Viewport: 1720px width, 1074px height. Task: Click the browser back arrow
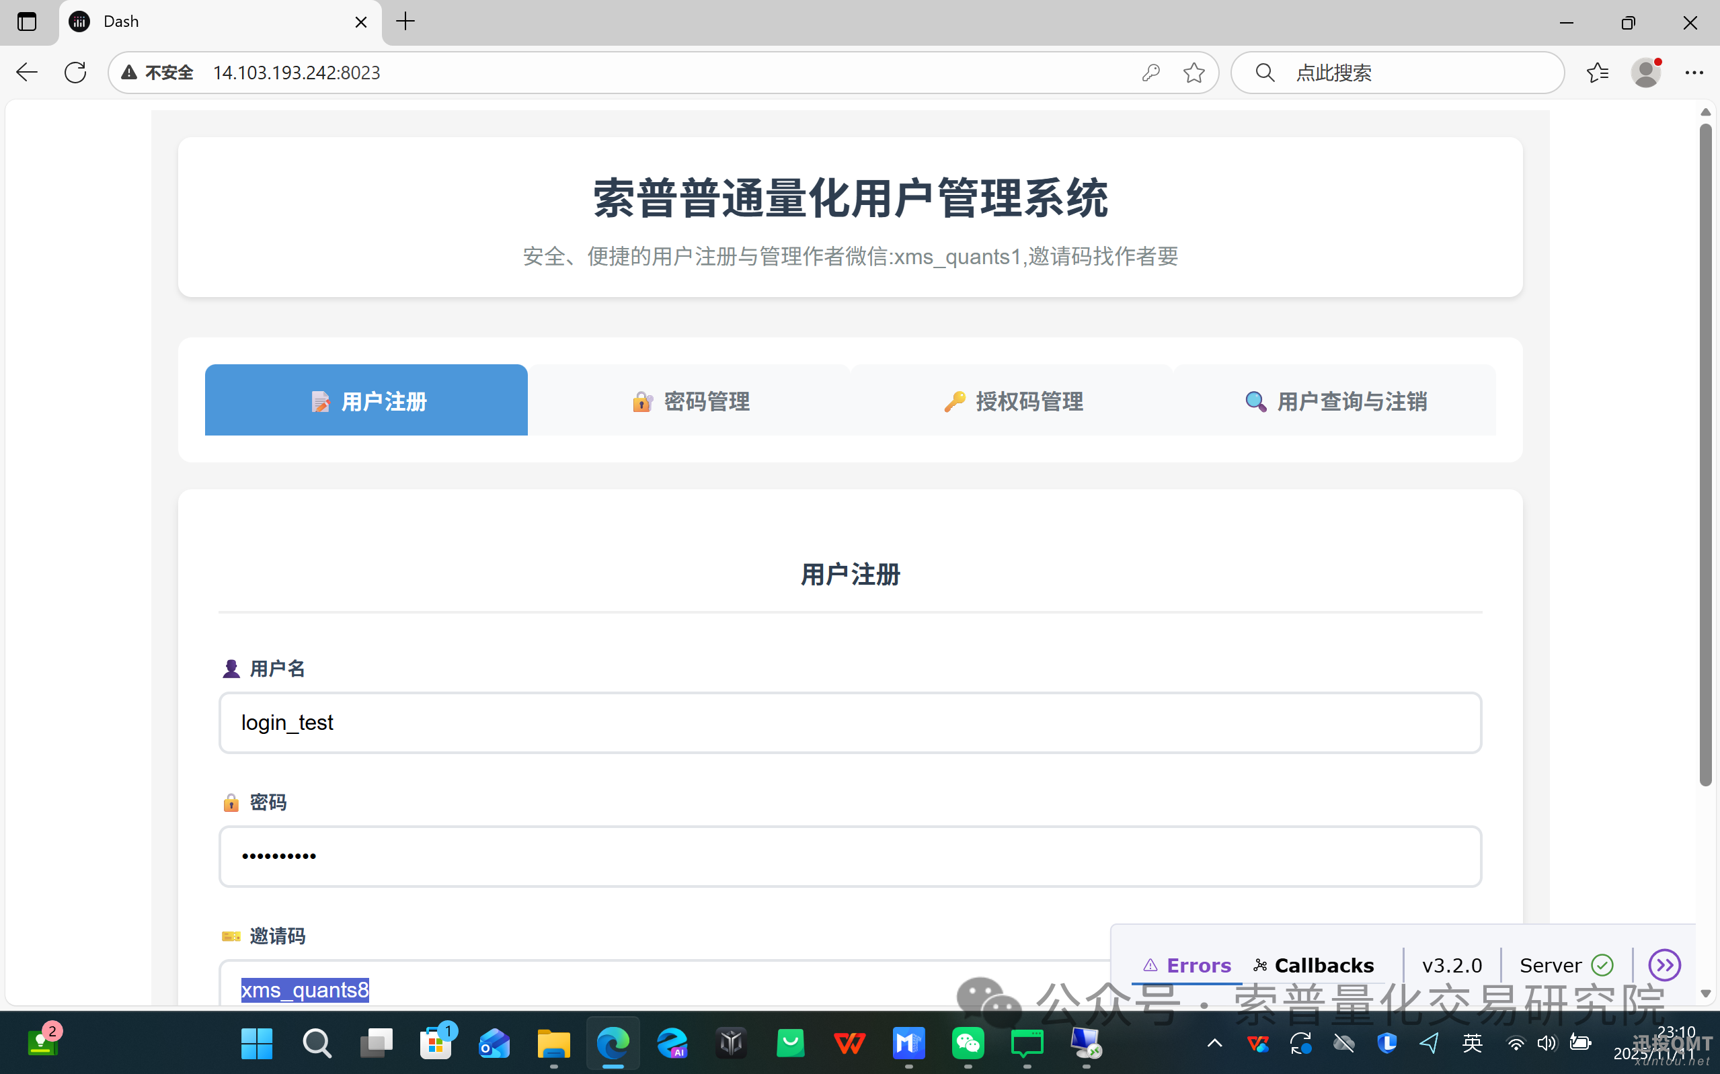click(x=27, y=73)
